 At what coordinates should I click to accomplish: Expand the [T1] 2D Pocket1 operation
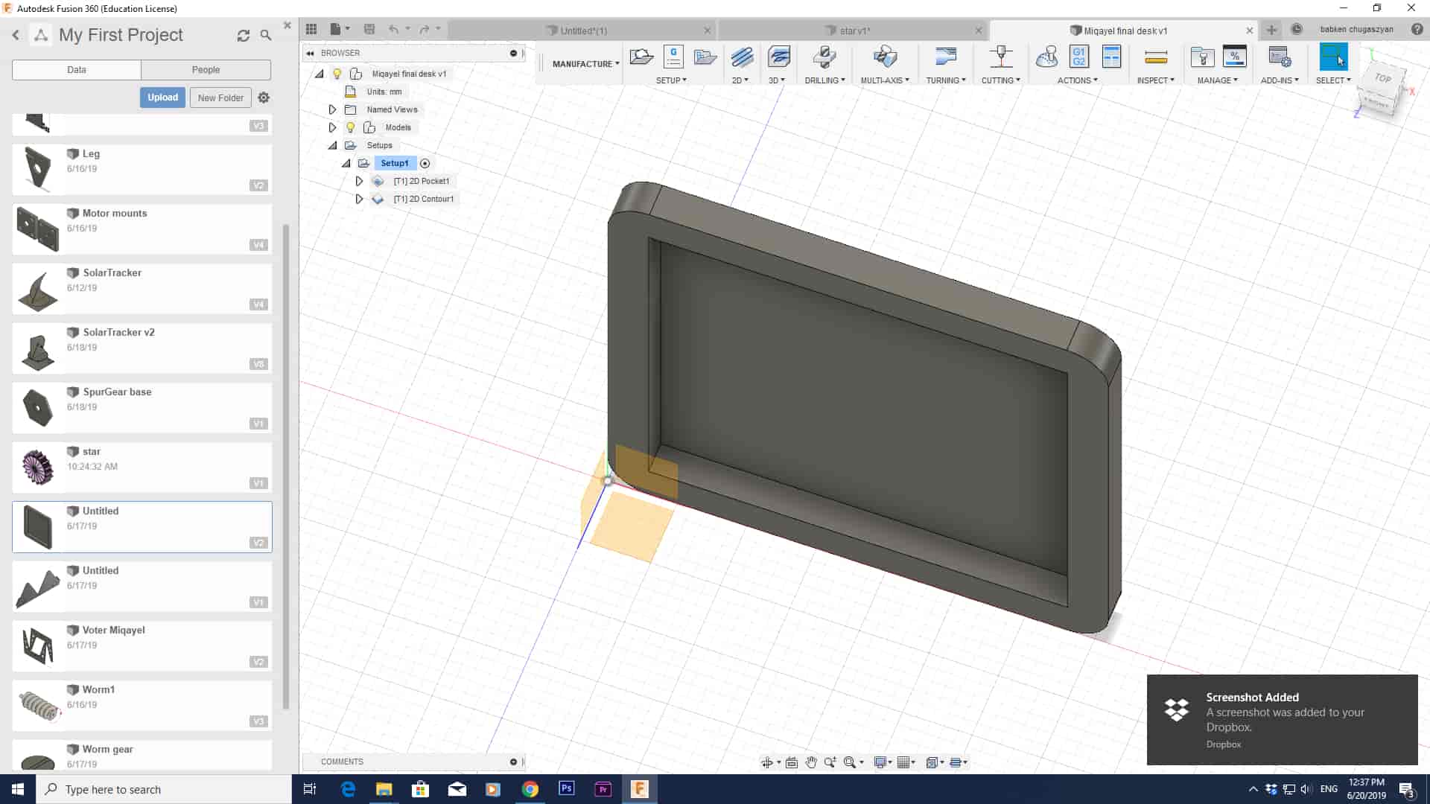[x=359, y=181]
